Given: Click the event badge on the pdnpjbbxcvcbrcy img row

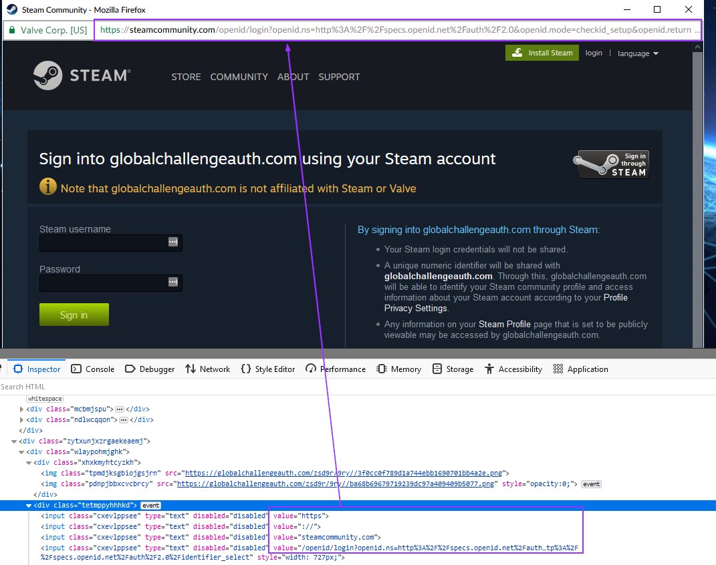Looking at the screenshot, I should [592, 484].
